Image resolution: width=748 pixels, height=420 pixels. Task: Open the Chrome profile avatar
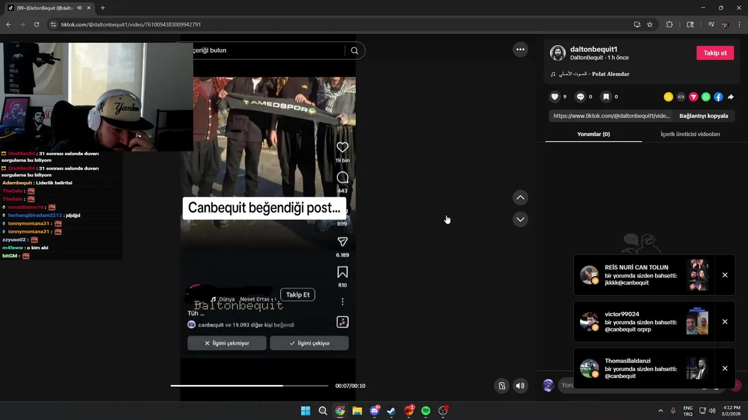click(725, 24)
